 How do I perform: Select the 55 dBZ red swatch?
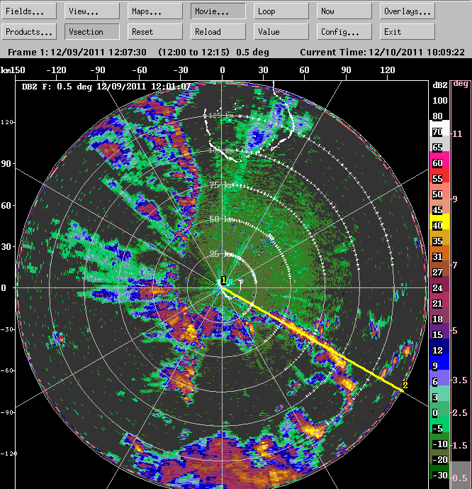[439, 175]
